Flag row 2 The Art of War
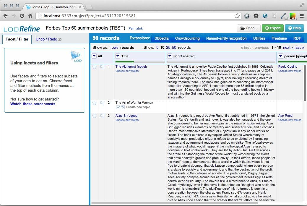Viewport: 307px width, 206px height. coord(102,103)
